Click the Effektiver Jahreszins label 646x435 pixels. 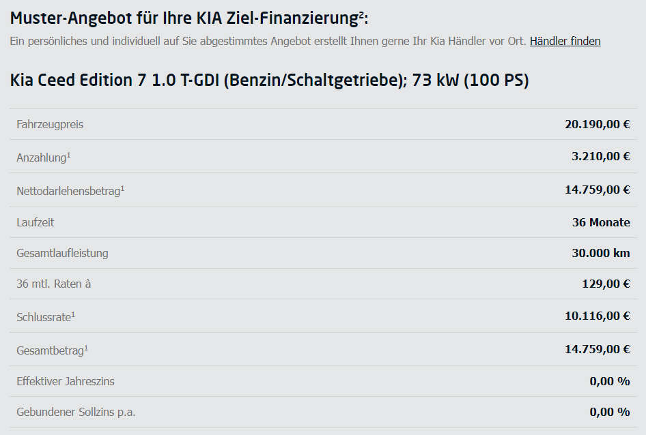pyautogui.click(x=66, y=382)
